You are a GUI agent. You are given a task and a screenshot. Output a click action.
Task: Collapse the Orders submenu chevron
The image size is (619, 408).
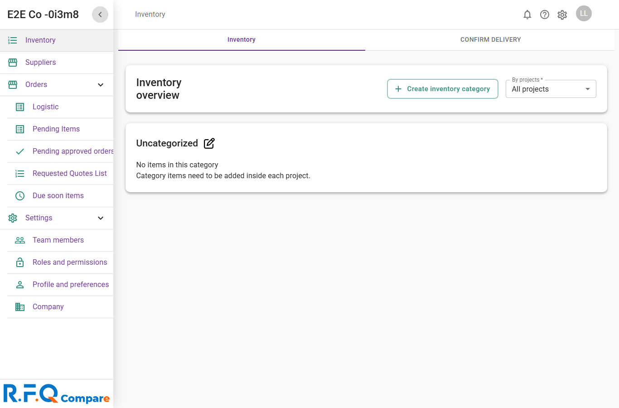click(101, 85)
